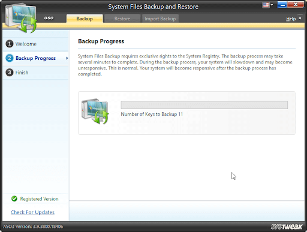Open the language flag selector
Viewport: 307px width, 232px height.
[x=267, y=5]
